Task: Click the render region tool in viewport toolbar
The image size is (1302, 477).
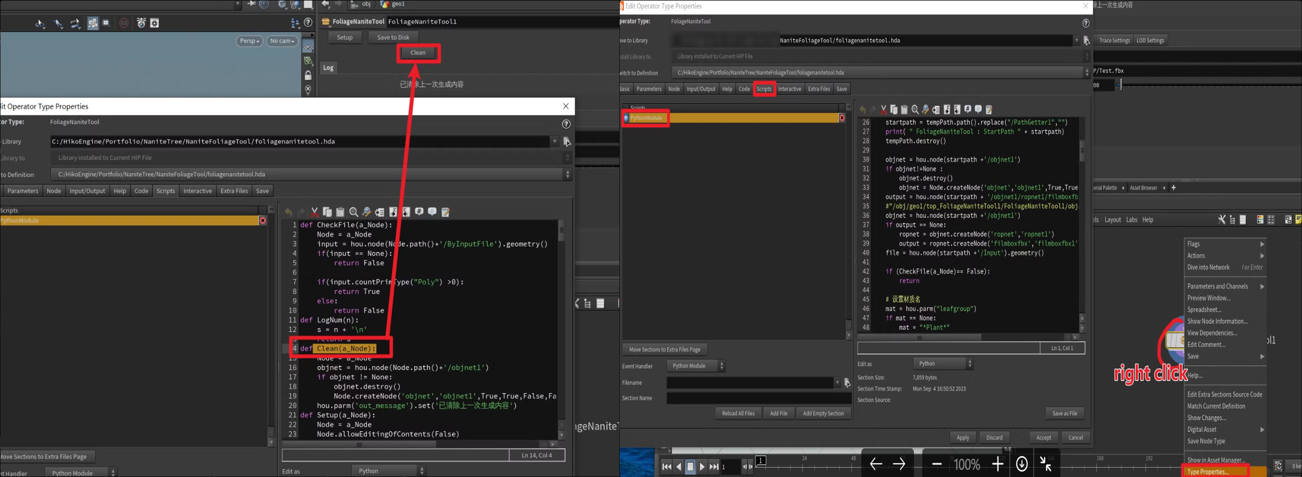Action: (106, 23)
